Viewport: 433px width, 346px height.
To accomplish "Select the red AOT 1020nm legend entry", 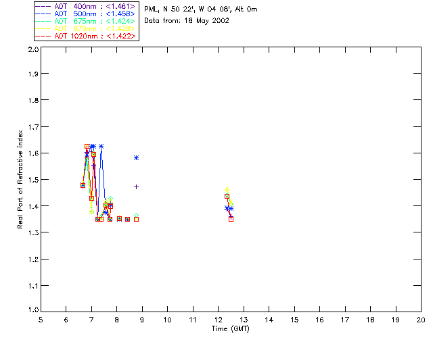I will (x=85, y=36).
